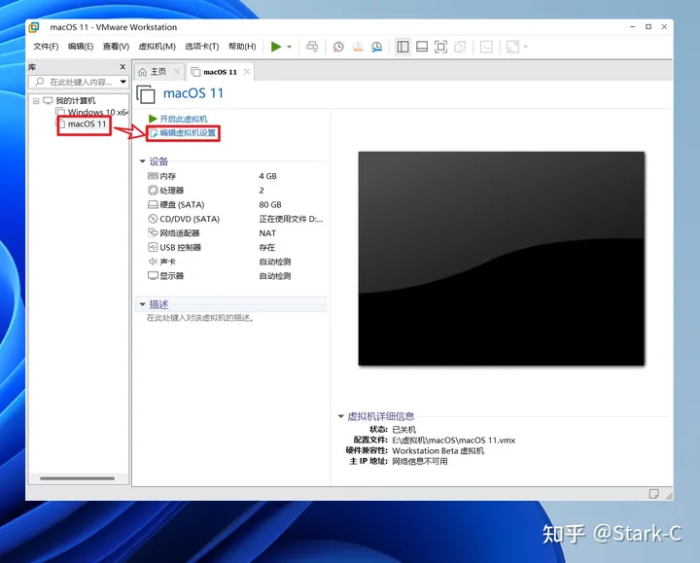Click the 显示器 device row
Screen dimensions: 700x563
point(235,276)
